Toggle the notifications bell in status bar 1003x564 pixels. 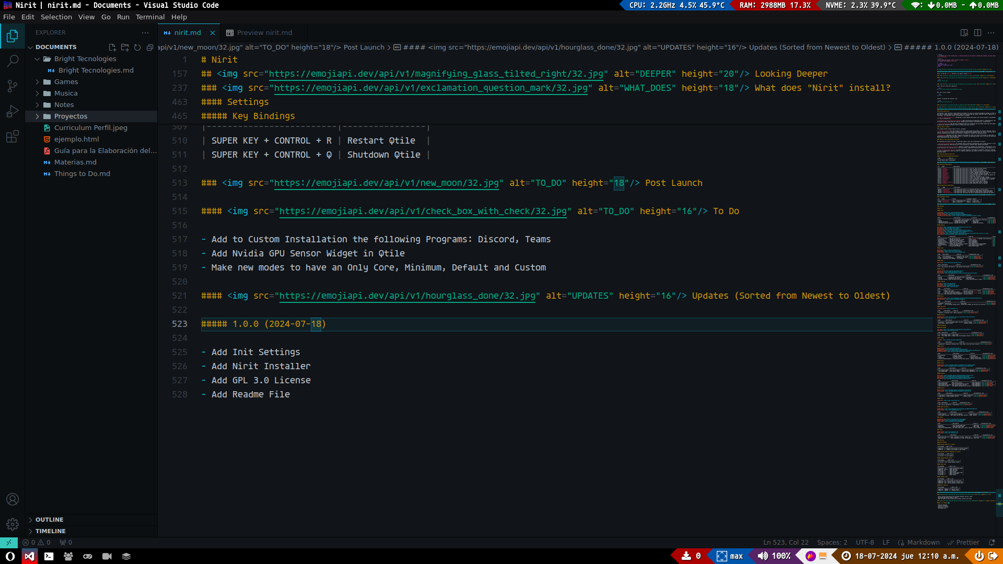click(x=992, y=543)
